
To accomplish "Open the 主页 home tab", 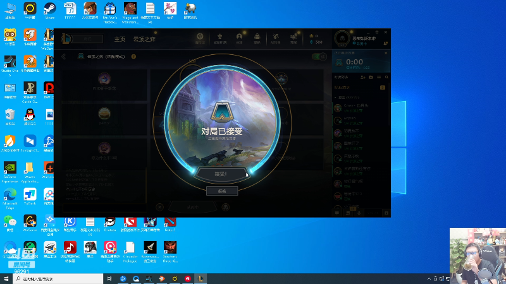I will point(120,39).
